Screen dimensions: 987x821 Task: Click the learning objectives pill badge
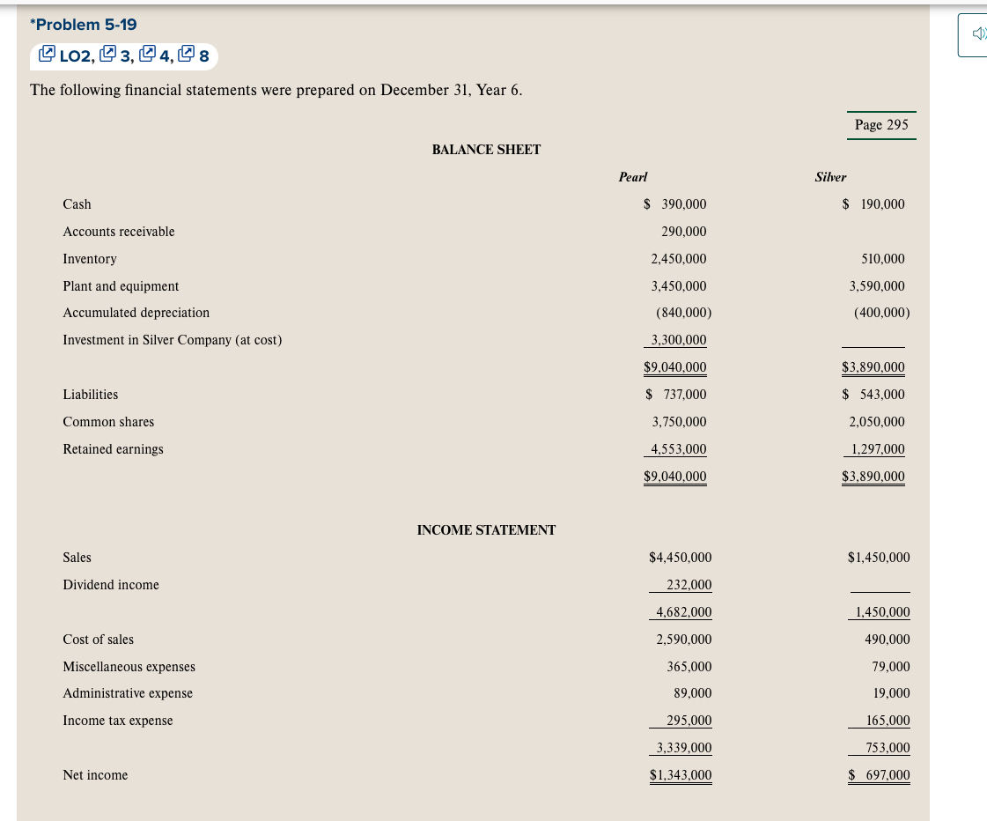point(124,55)
